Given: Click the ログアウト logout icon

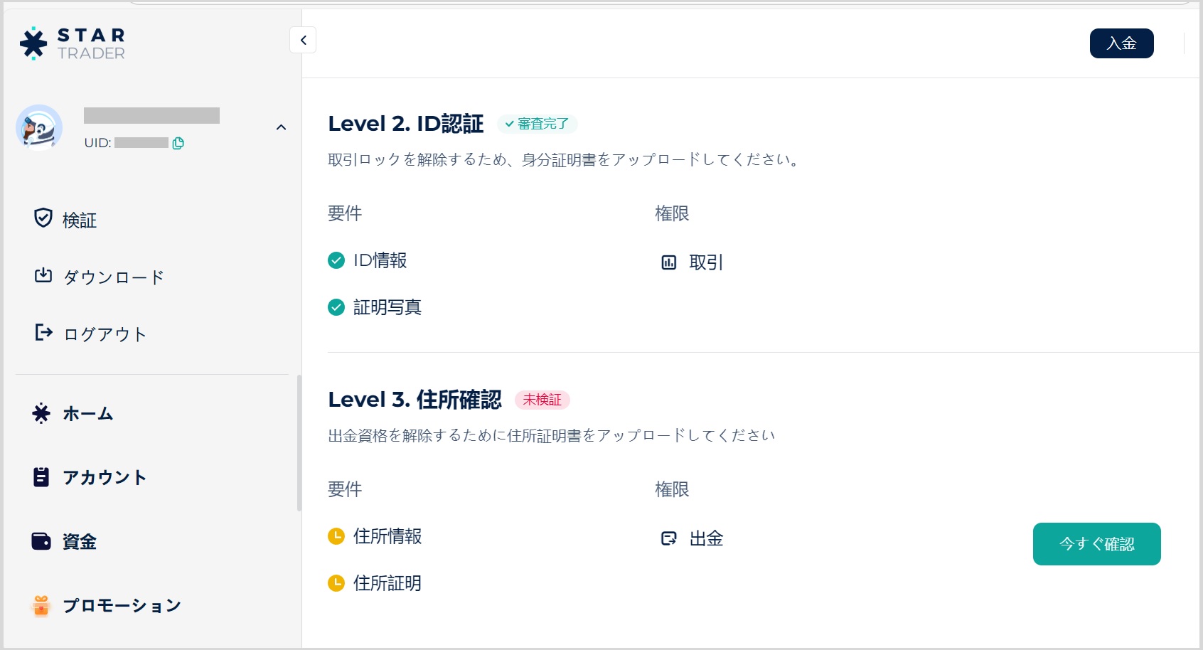Looking at the screenshot, I should pyautogui.click(x=43, y=332).
